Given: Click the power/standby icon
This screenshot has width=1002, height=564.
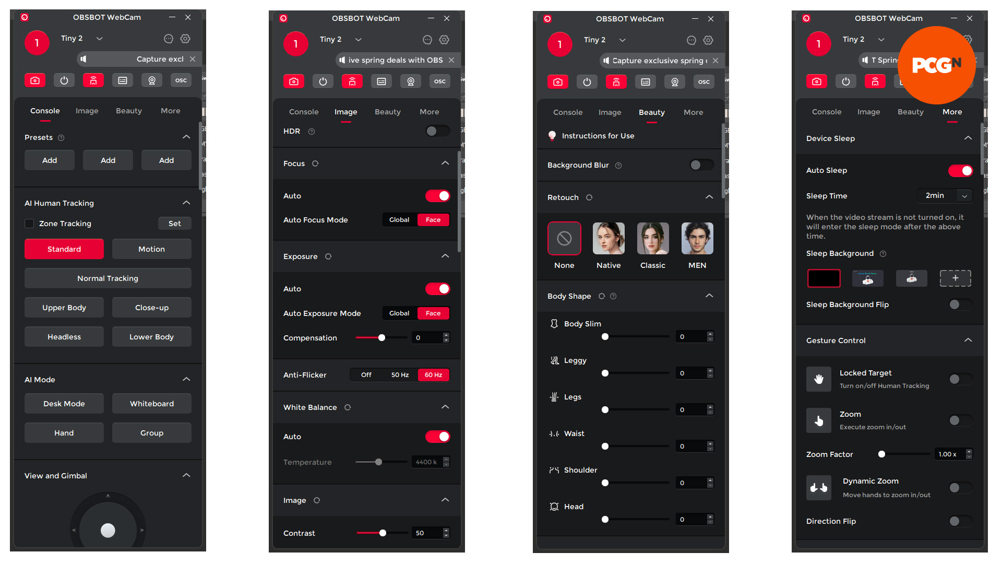Looking at the screenshot, I should click(x=63, y=81).
